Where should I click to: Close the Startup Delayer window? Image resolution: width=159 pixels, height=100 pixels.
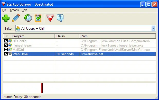[x=155, y=4]
